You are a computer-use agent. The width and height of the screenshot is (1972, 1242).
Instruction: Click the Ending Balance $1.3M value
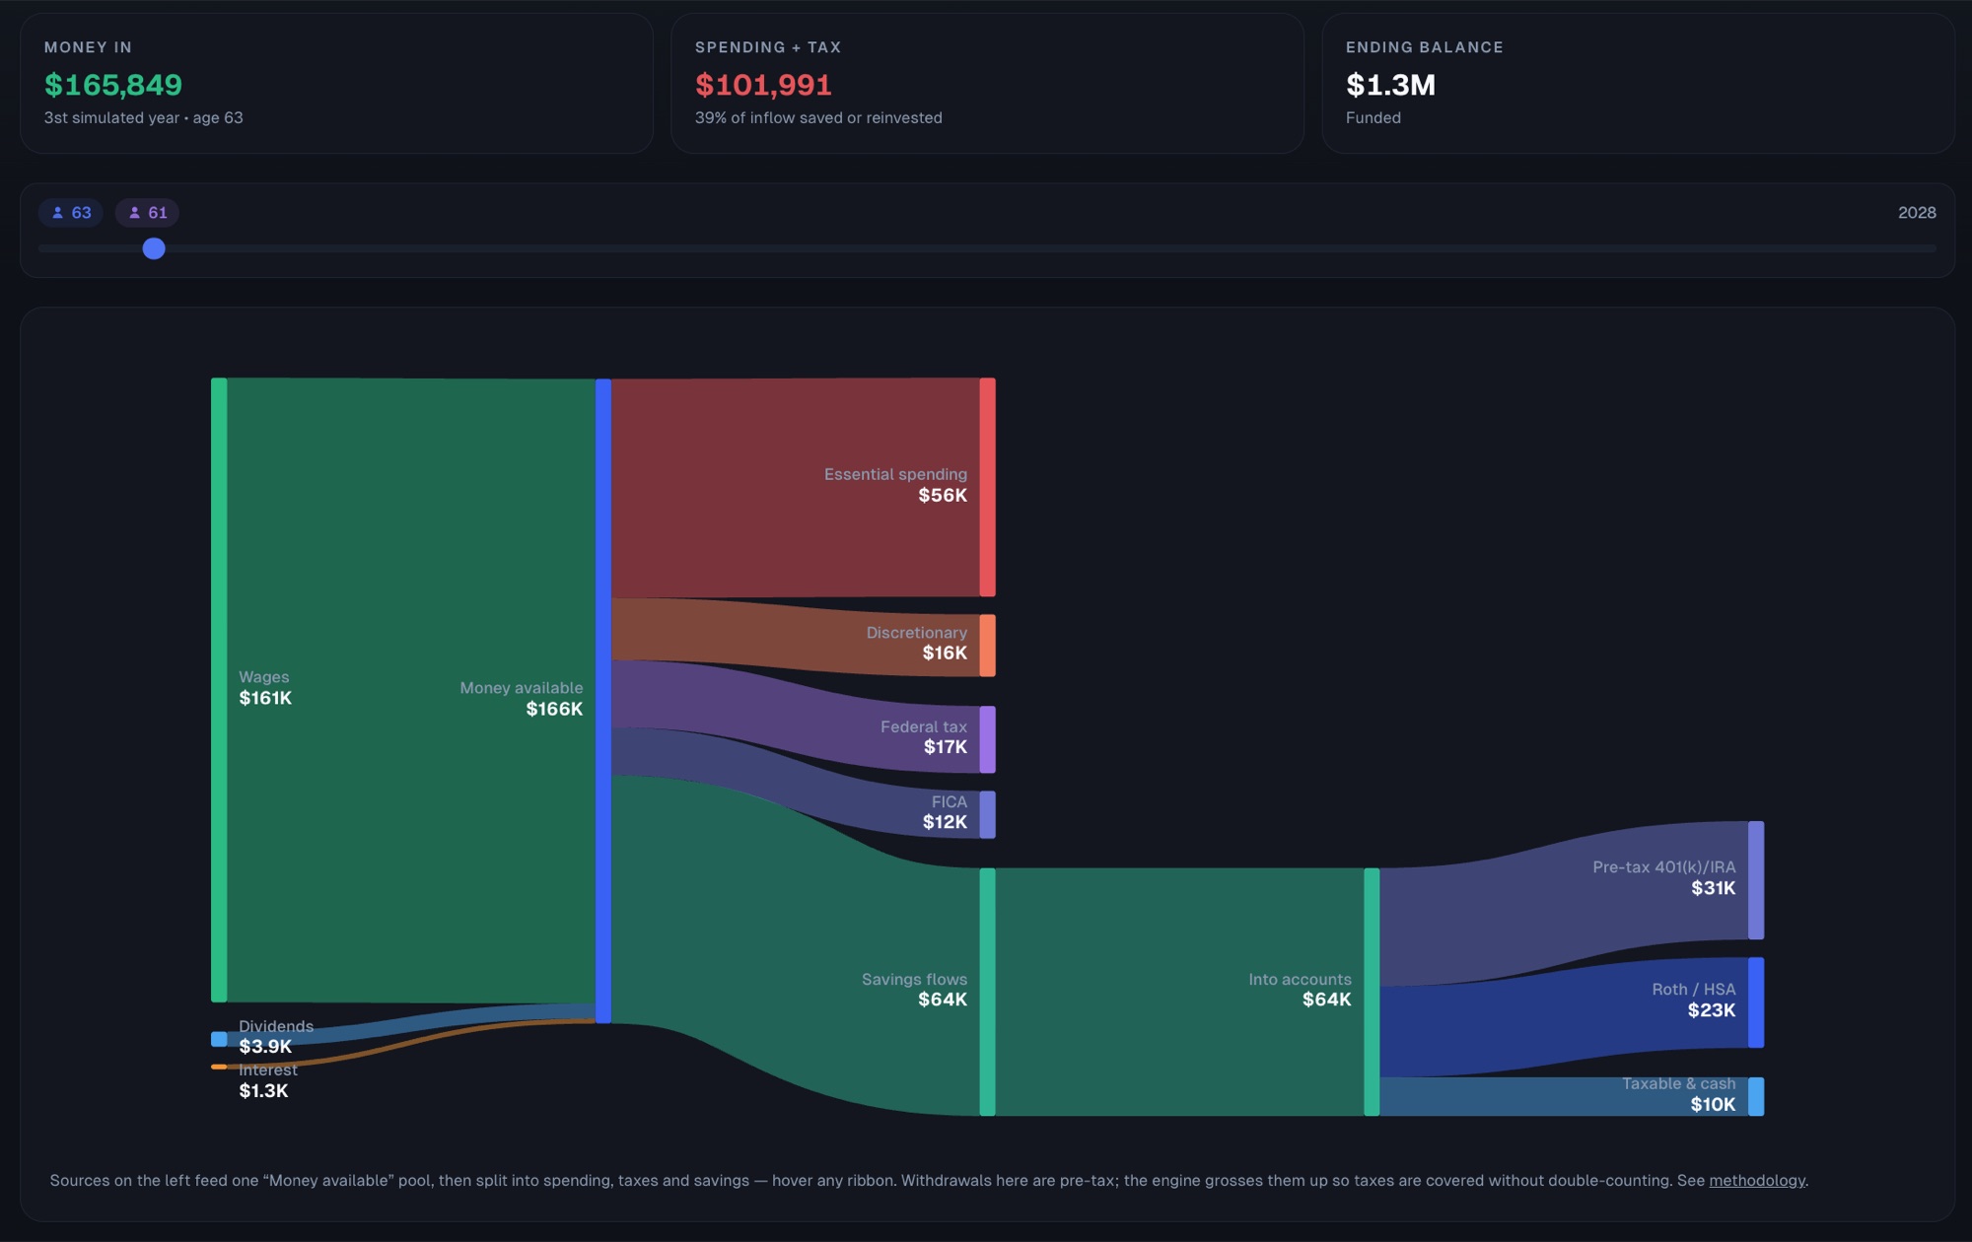pos(1390,85)
